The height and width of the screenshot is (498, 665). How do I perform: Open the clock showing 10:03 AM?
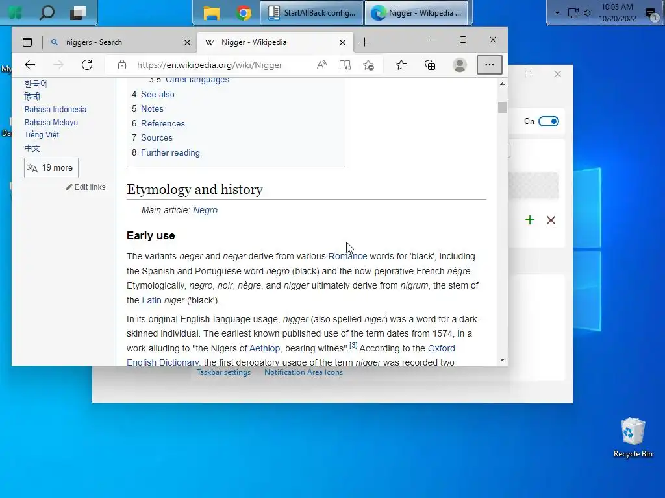click(617, 13)
